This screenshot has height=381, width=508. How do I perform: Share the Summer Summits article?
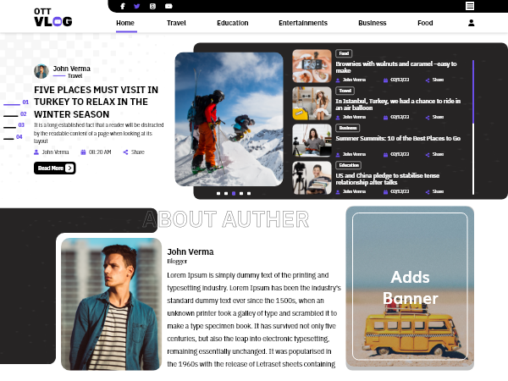pos(434,155)
